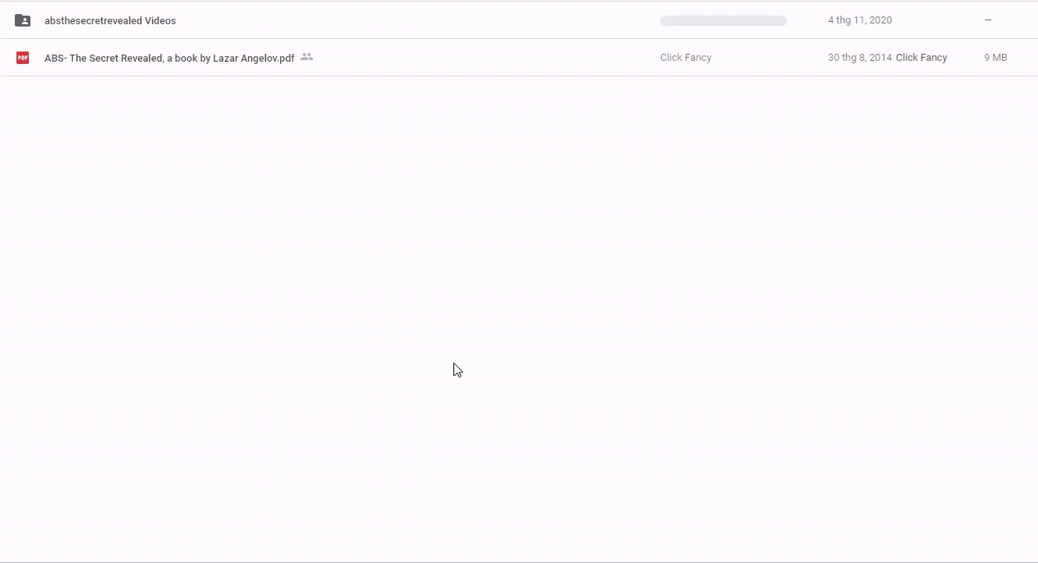
Task: Click the 4 thg 11, 2020 modified date
Action: 860,20
